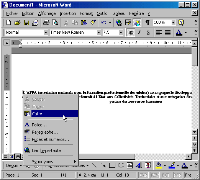Open the Fichier menu
The height and width of the screenshot is (180, 200).
(12, 13)
